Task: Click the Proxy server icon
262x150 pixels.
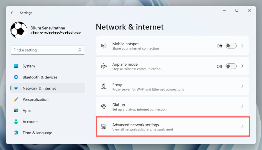Action: [104, 87]
